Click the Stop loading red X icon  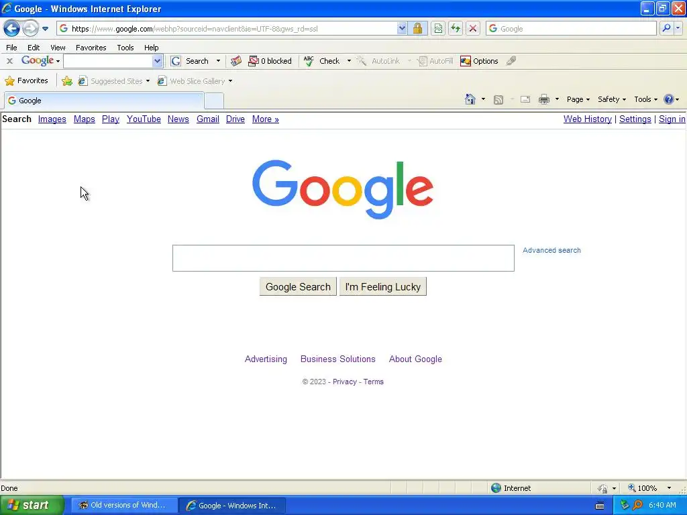(473, 29)
